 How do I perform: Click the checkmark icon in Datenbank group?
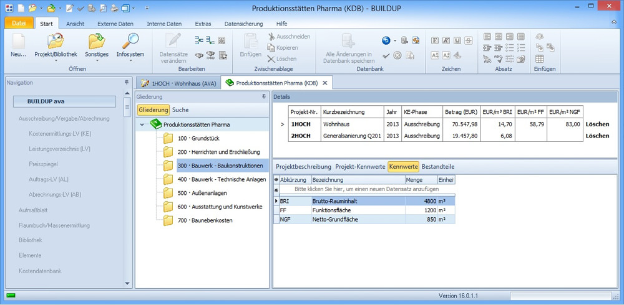click(386, 55)
